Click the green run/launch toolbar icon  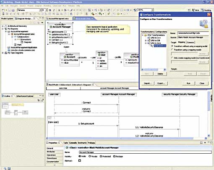[100, 14]
